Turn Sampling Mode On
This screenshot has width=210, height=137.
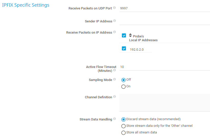coord(123,87)
